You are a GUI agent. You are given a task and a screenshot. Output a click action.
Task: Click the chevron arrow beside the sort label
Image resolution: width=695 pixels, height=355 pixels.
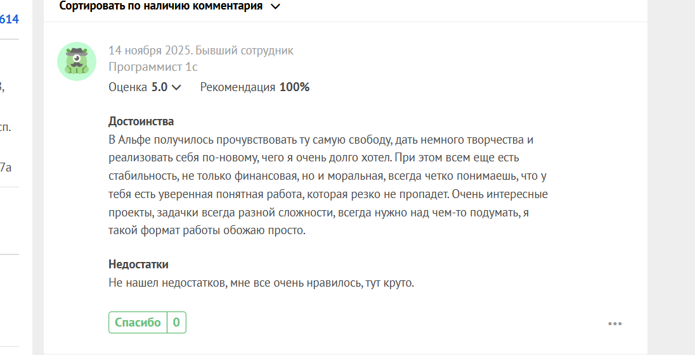pos(275,6)
